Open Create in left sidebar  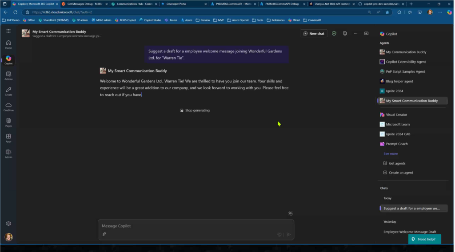coord(8,91)
